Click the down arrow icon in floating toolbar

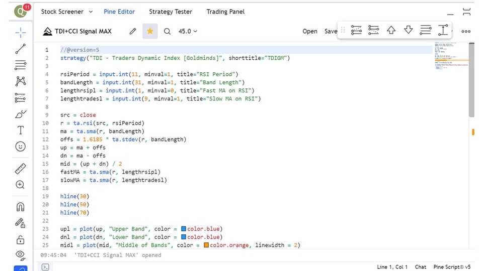click(x=409, y=30)
